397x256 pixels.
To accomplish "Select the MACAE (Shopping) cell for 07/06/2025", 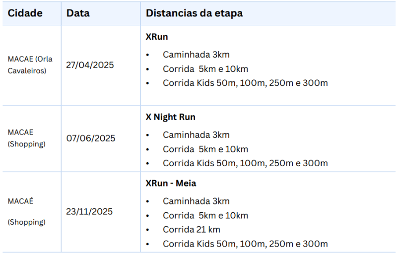I will click(x=27, y=138).
